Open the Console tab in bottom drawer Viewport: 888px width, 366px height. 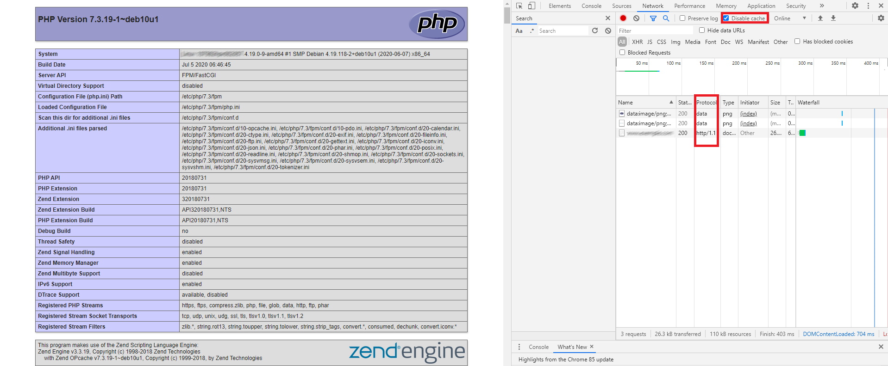tap(538, 347)
